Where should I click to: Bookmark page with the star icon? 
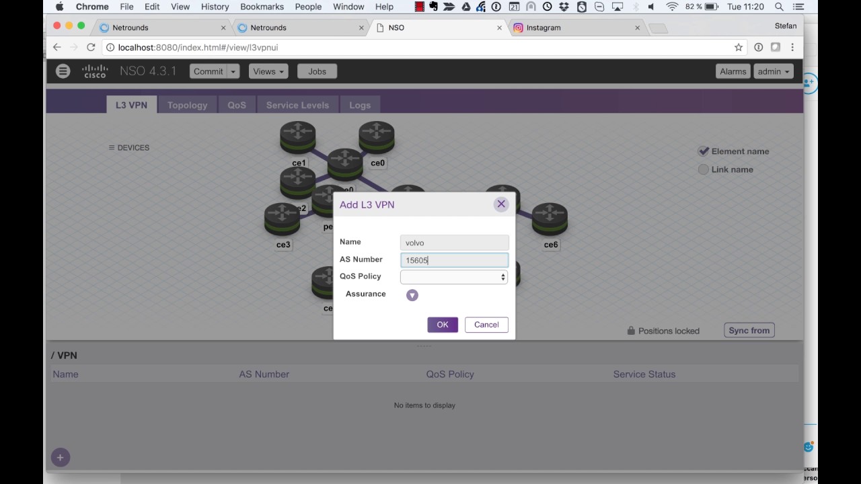pyautogui.click(x=739, y=47)
